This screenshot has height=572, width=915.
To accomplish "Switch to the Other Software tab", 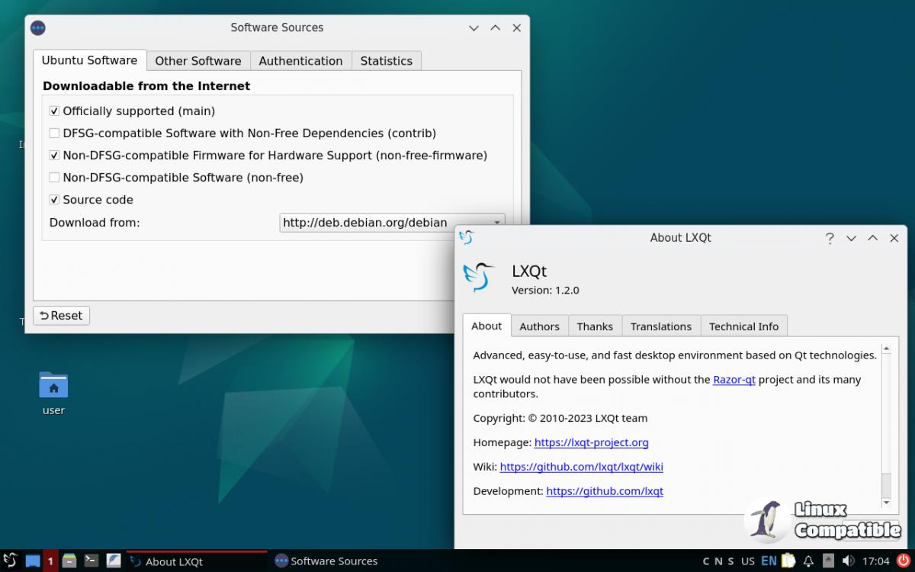I will click(197, 61).
